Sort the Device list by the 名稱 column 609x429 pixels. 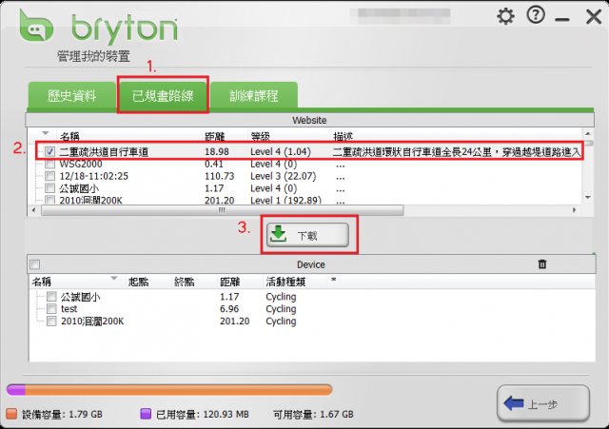click(x=42, y=282)
